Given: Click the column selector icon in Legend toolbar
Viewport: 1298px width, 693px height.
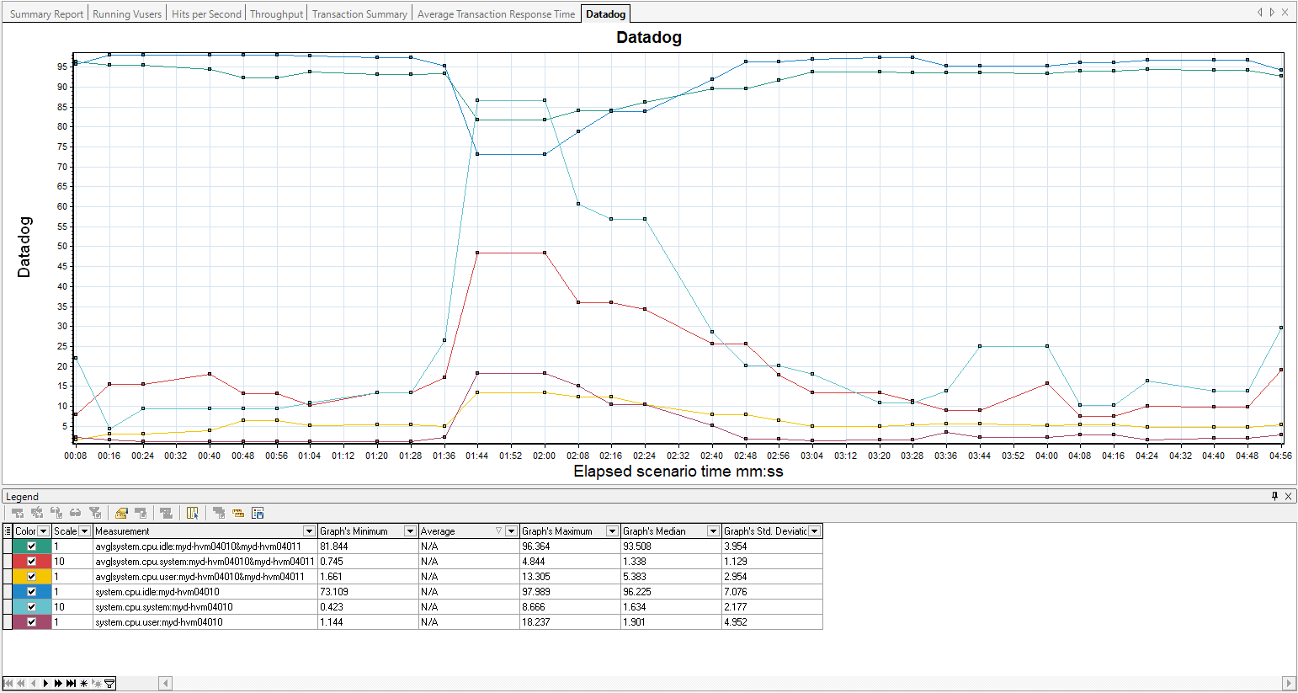Looking at the screenshot, I should click(x=193, y=513).
